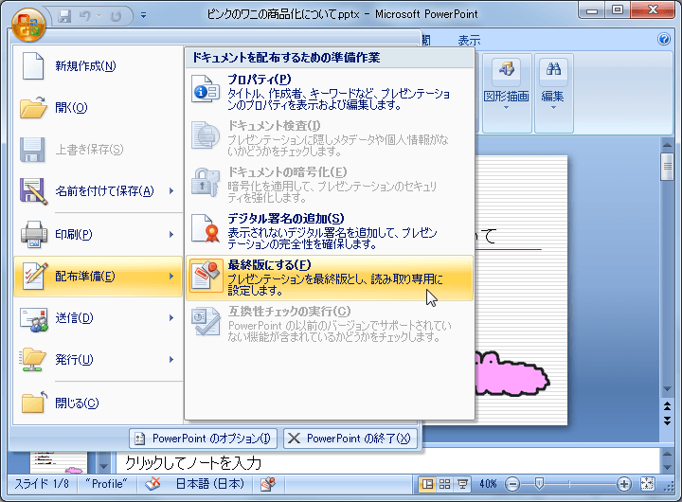Click the pink crocodile drawing on the slide

(x=512, y=374)
